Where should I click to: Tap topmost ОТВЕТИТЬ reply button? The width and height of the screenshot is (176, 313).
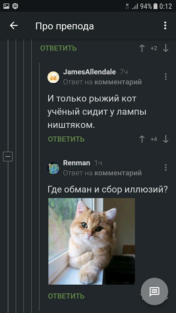point(58,48)
